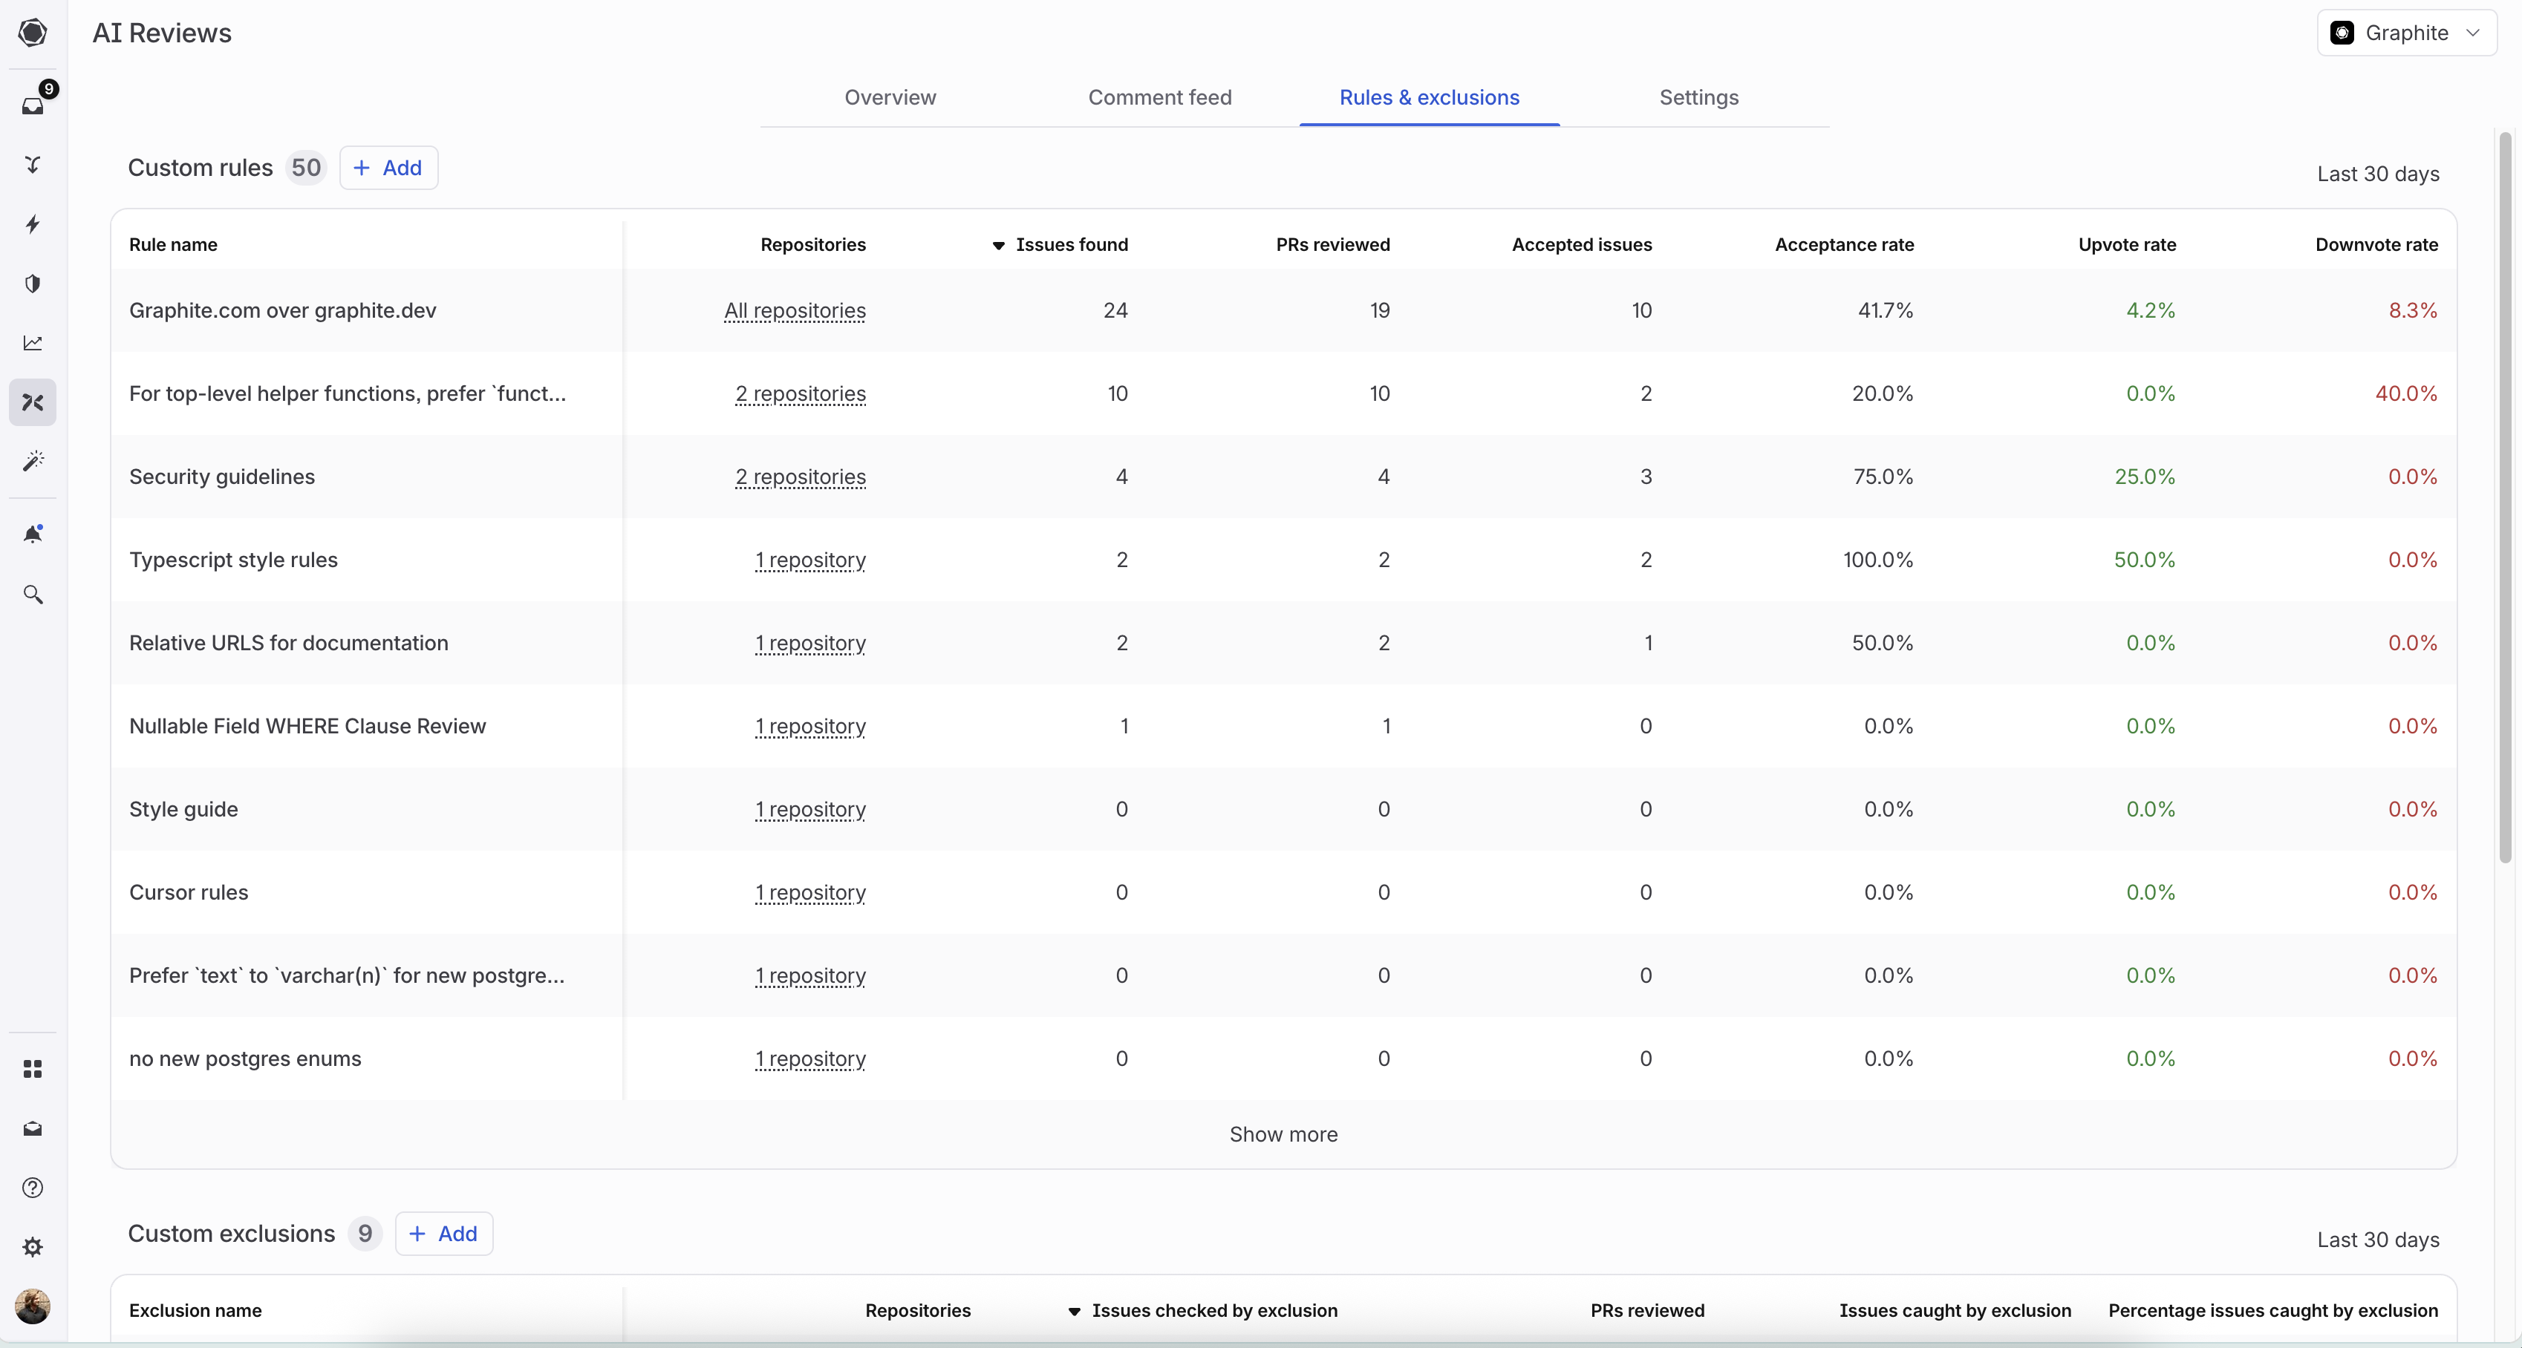Switch to the Overview tab
The image size is (2522, 1348).
(890, 98)
